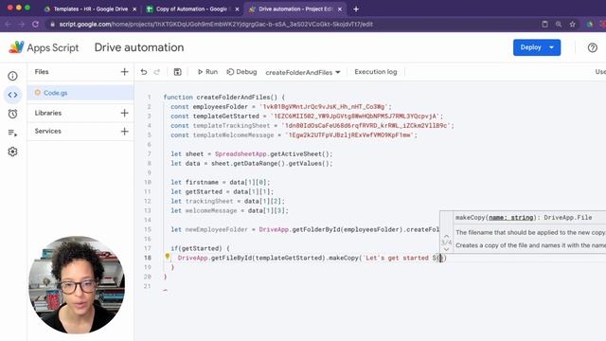Close the Templates - HR tab
This screenshot has height=341, width=606.
[134, 9]
